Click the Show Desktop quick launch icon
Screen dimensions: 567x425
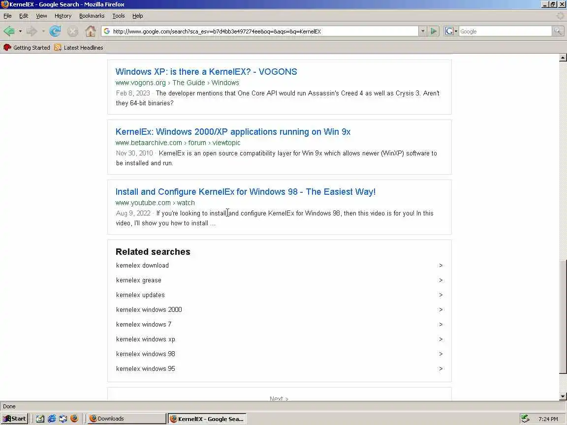click(x=40, y=419)
